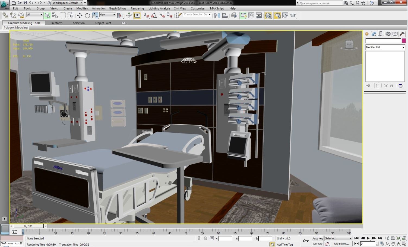
Task: Enable Auto Key animation mode
Action: [317, 238]
